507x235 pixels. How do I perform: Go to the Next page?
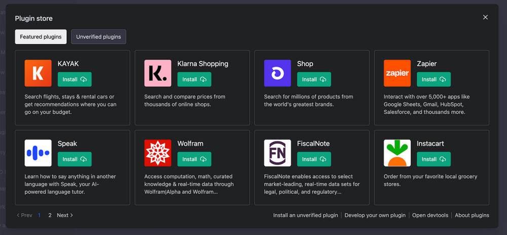(65, 215)
